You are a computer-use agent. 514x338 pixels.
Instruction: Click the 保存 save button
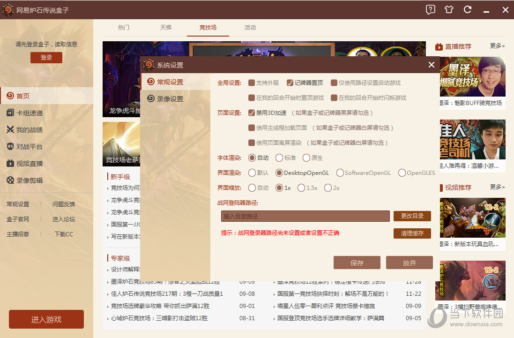coord(357,263)
